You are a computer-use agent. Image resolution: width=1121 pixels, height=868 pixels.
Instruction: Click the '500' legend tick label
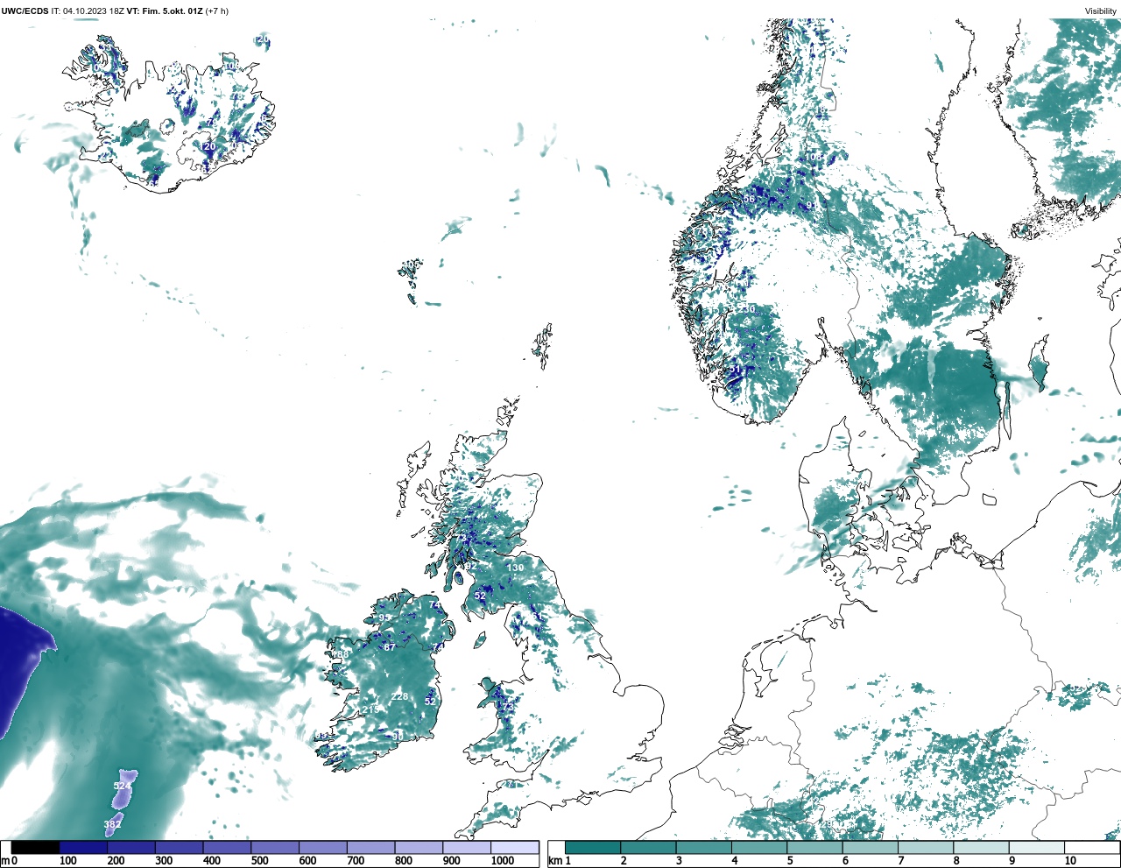click(x=260, y=861)
